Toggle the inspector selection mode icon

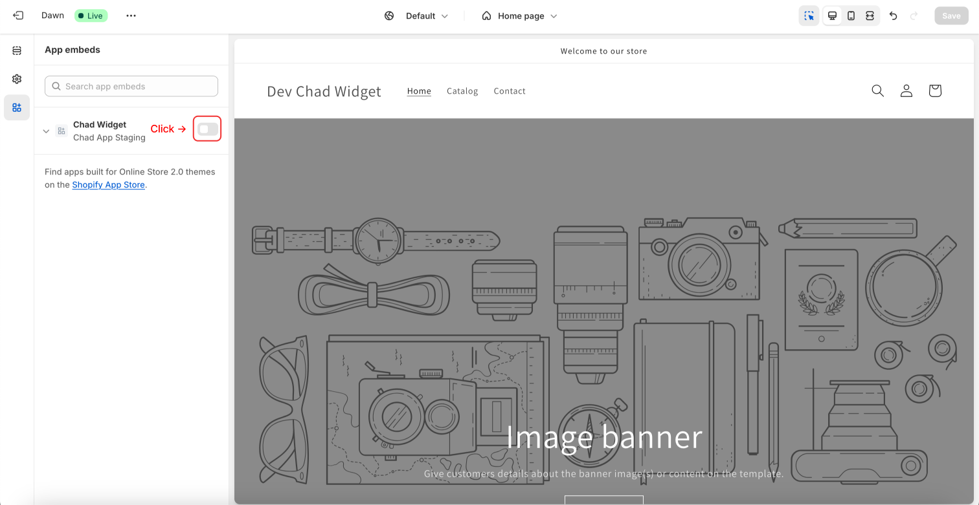point(809,16)
